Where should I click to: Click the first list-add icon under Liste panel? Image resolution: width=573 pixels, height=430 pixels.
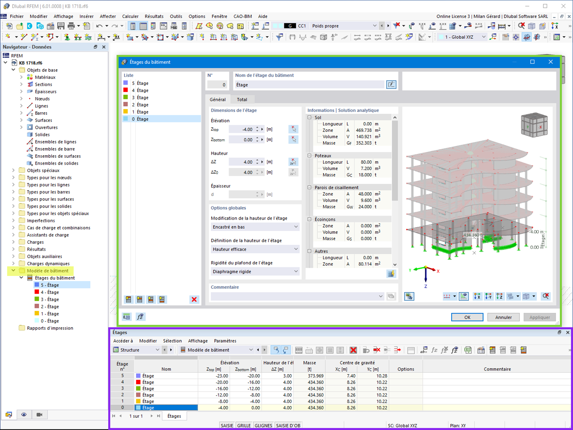[129, 300]
